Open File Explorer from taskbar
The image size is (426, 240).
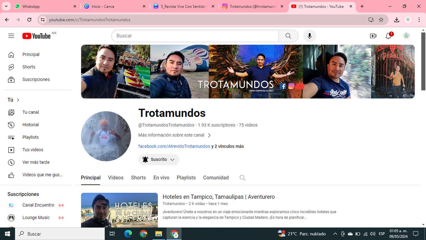click(159, 234)
